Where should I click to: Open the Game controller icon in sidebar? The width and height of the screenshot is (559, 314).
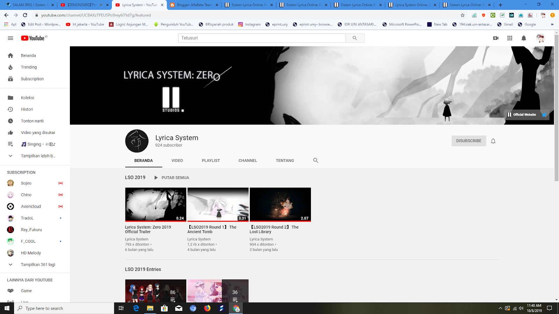pos(10,291)
